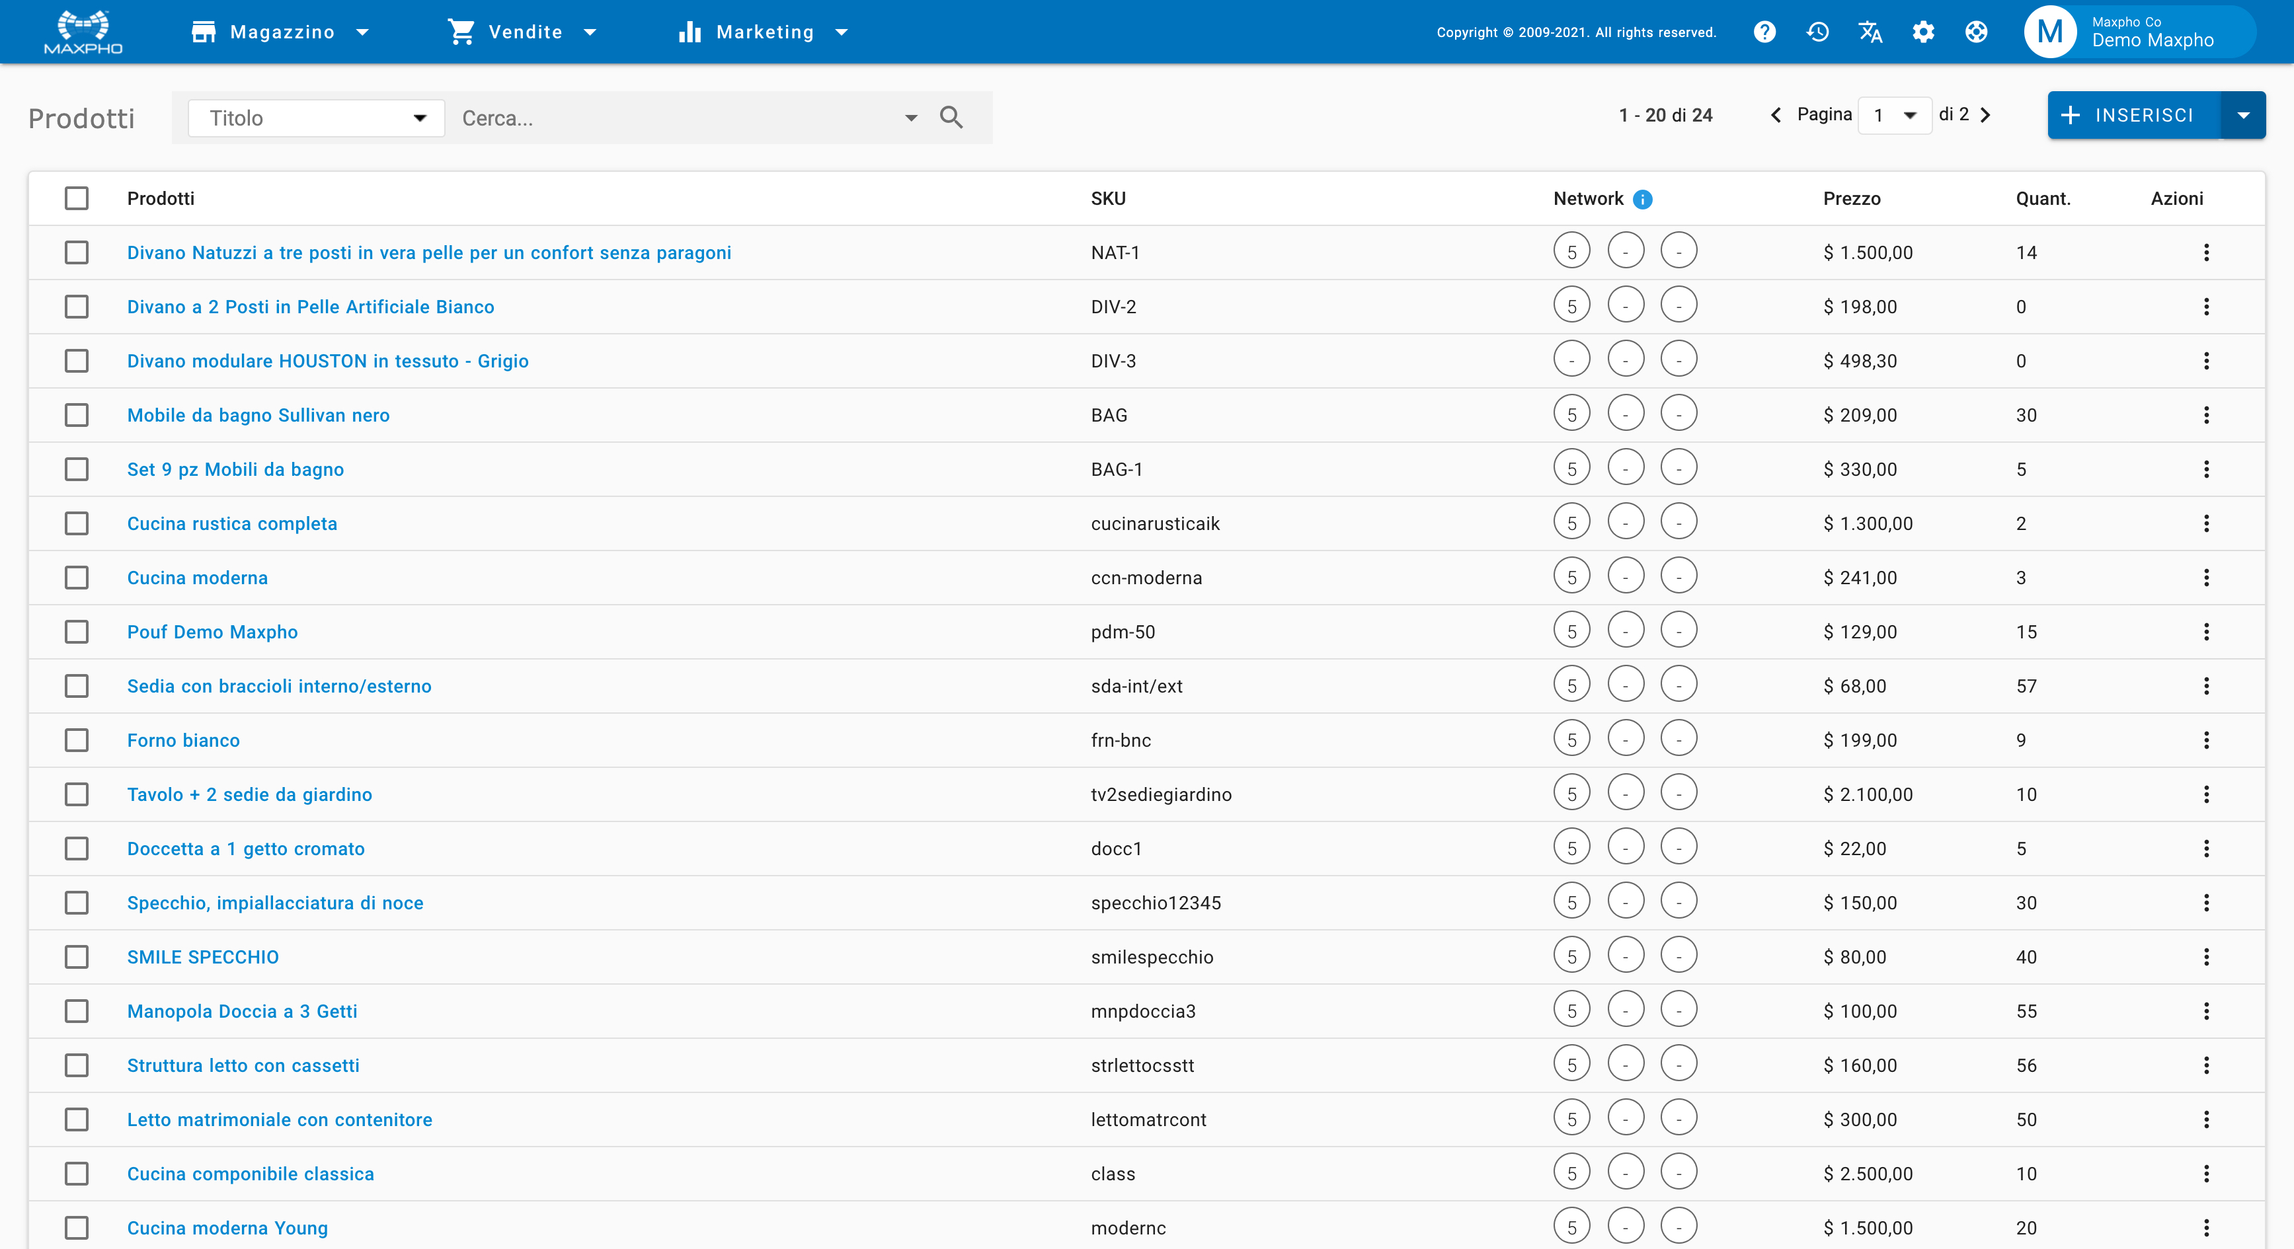The height and width of the screenshot is (1249, 2294).
Task: Open the product Divano a 2 Posti in Pelle Artificiale Bianco
Action: pos(310,306)
